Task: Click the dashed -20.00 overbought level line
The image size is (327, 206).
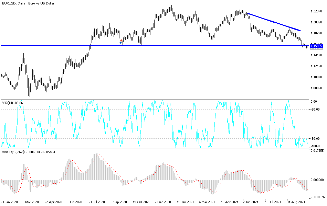Action: tap(155, 108)
